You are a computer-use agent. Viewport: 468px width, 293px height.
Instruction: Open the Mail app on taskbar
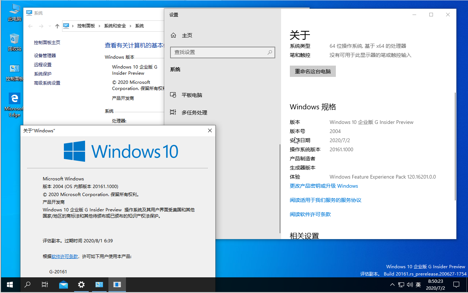click(64, 285)
